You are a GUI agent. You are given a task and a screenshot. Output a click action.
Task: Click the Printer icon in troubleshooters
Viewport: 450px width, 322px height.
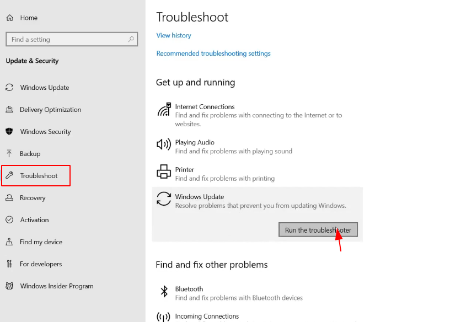tap(164, 171)
